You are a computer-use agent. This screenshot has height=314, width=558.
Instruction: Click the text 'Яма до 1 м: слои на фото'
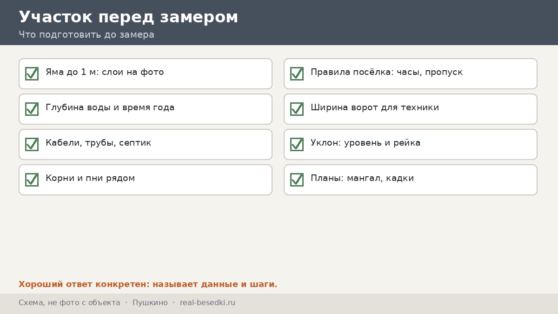coord(105,72)
